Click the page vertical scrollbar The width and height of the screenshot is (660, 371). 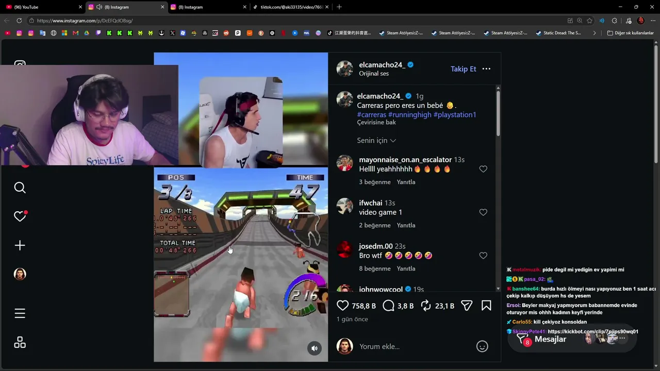pos(656,106)
